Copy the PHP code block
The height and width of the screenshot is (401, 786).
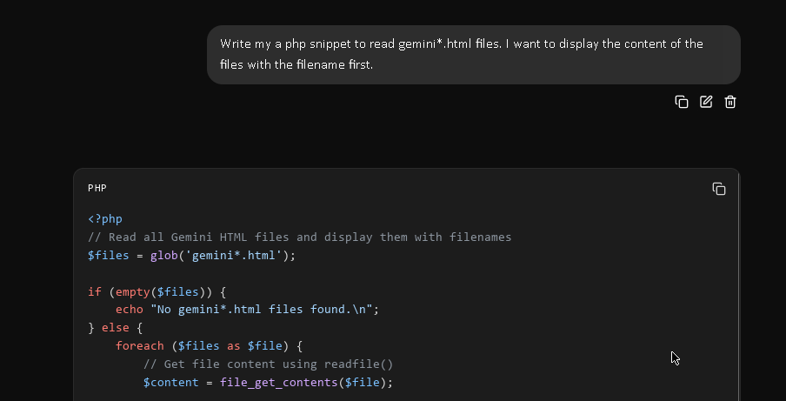tap(719, 189)
